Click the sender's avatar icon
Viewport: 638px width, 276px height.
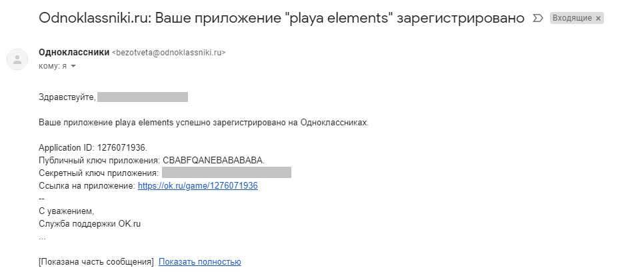(17, 59)
